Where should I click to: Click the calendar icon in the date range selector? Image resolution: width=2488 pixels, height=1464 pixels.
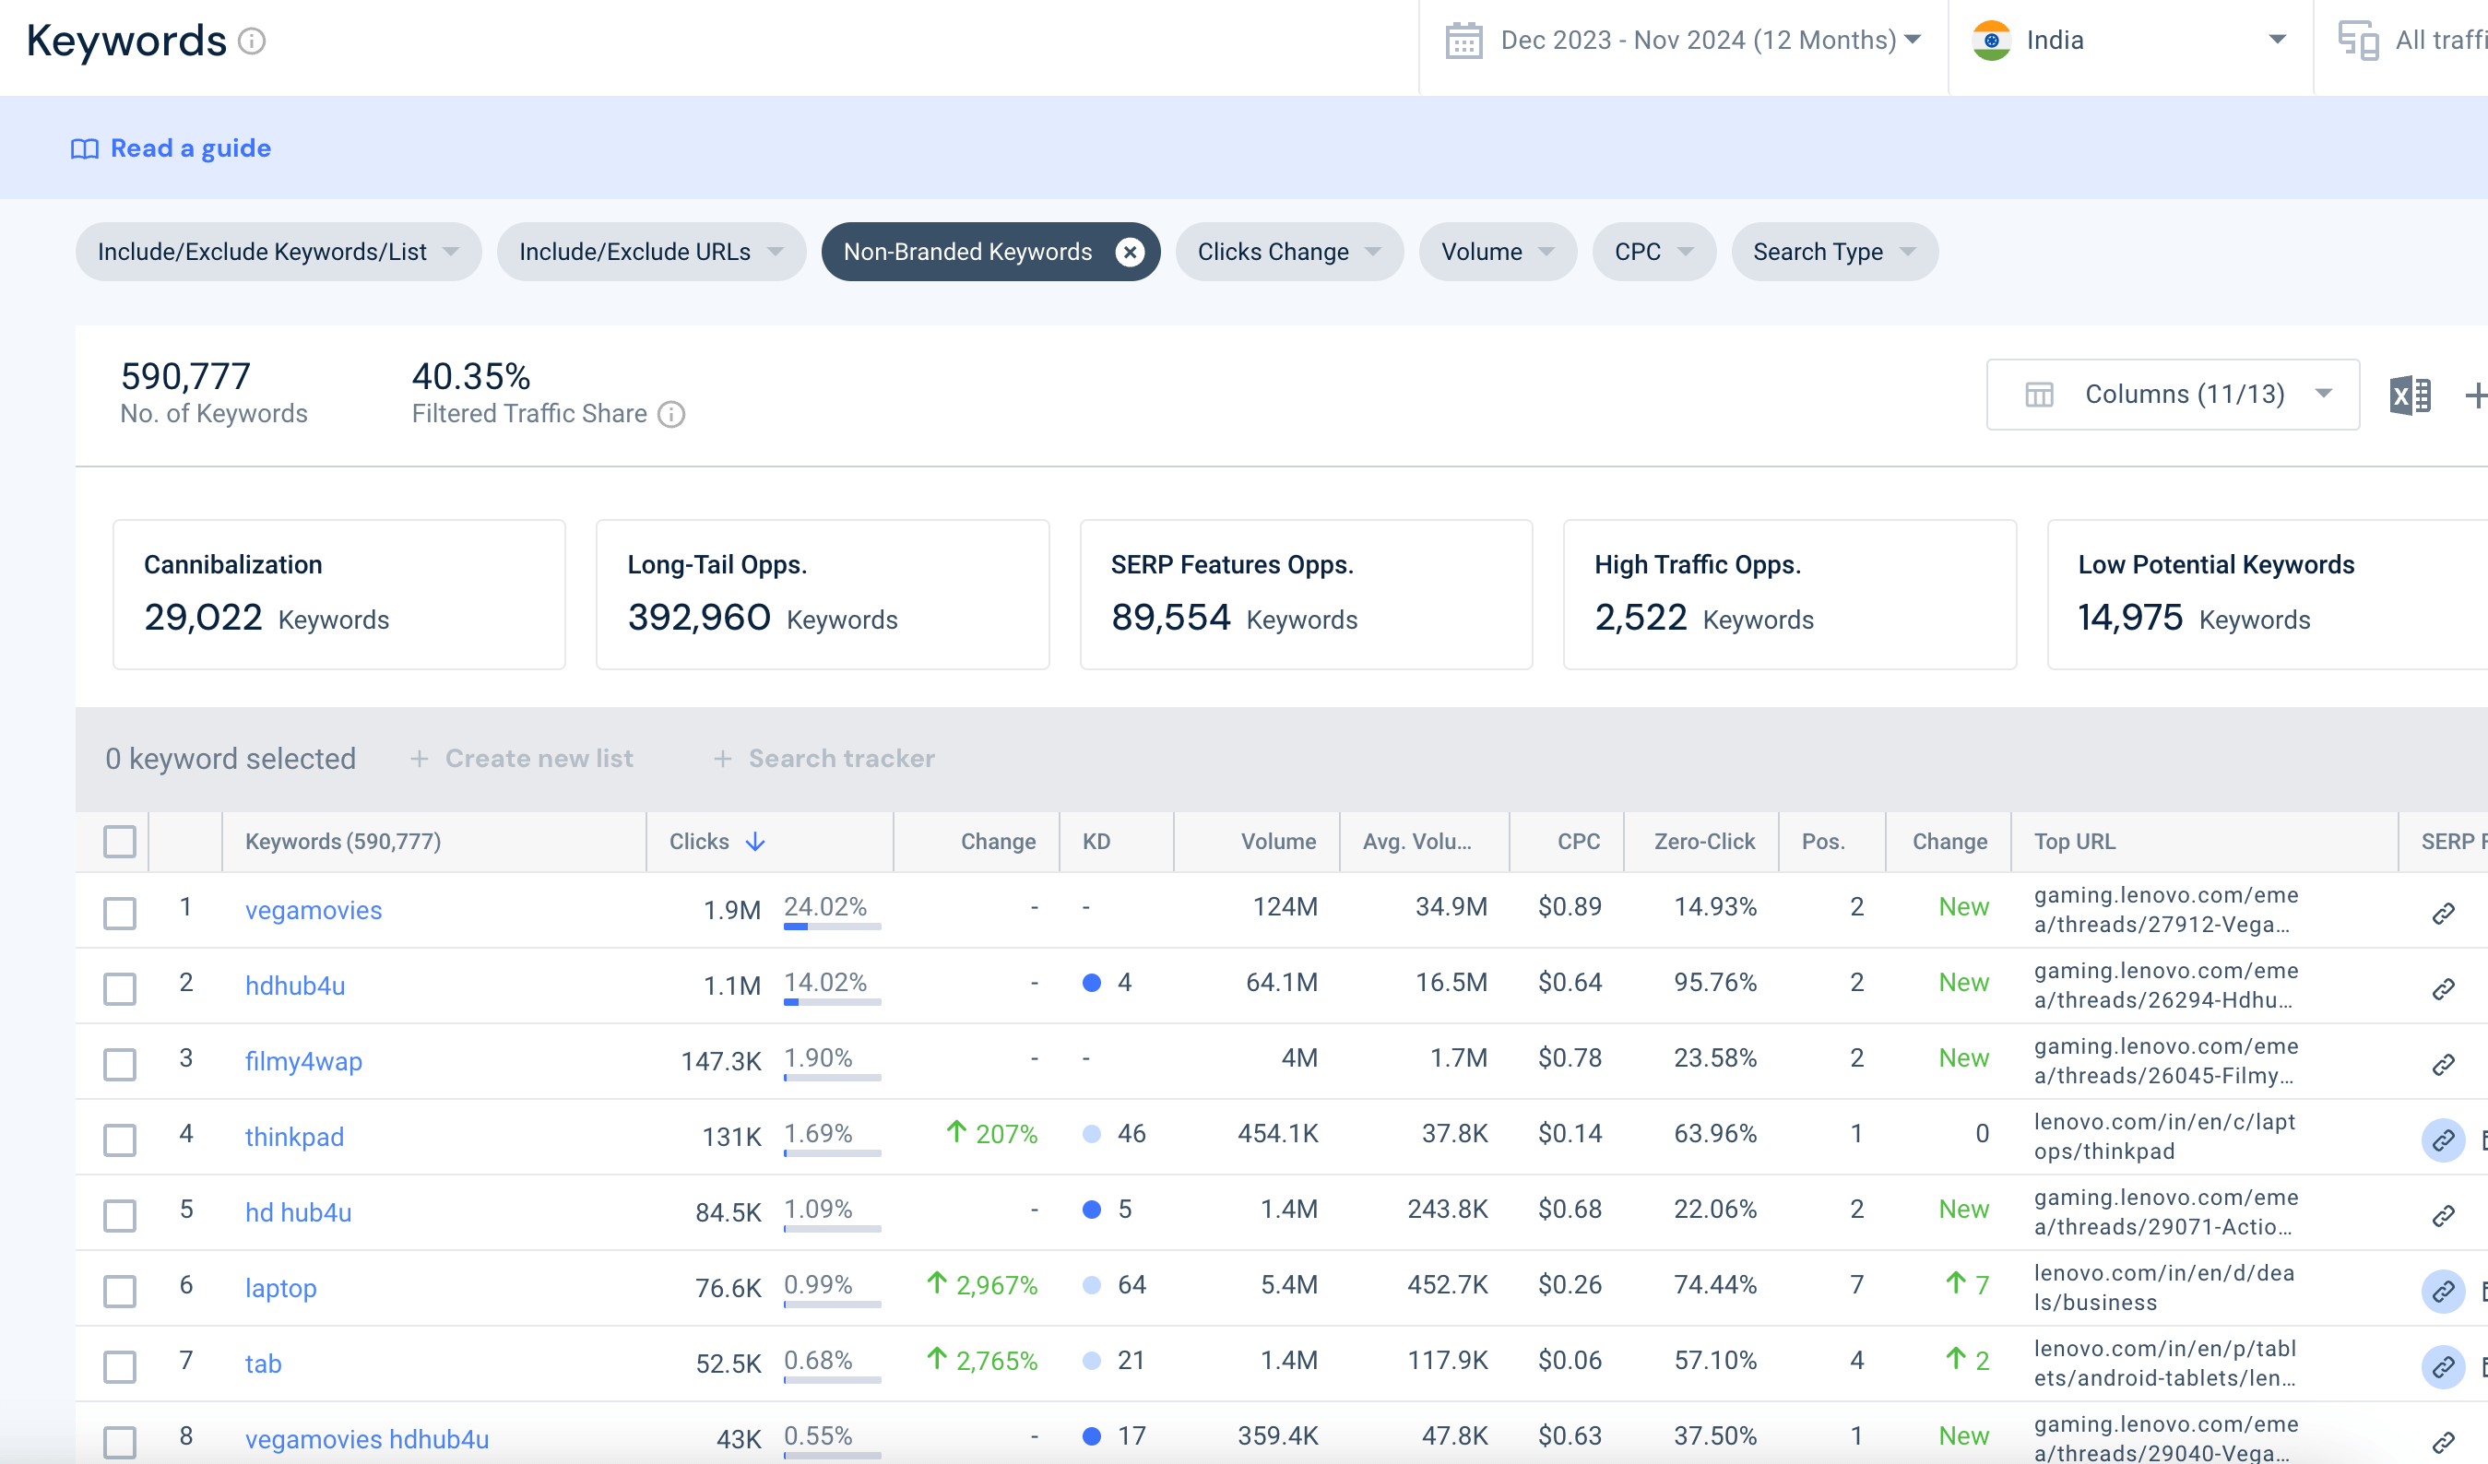point(1463,40)
